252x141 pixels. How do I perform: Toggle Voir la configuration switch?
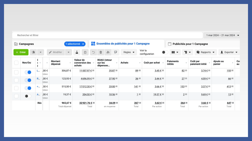(x=165, y=52)
